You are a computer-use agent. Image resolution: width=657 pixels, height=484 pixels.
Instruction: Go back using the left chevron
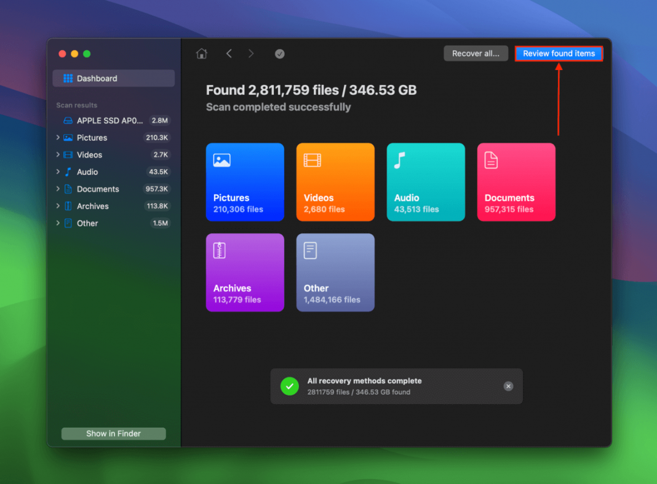[x=229, y=54]
